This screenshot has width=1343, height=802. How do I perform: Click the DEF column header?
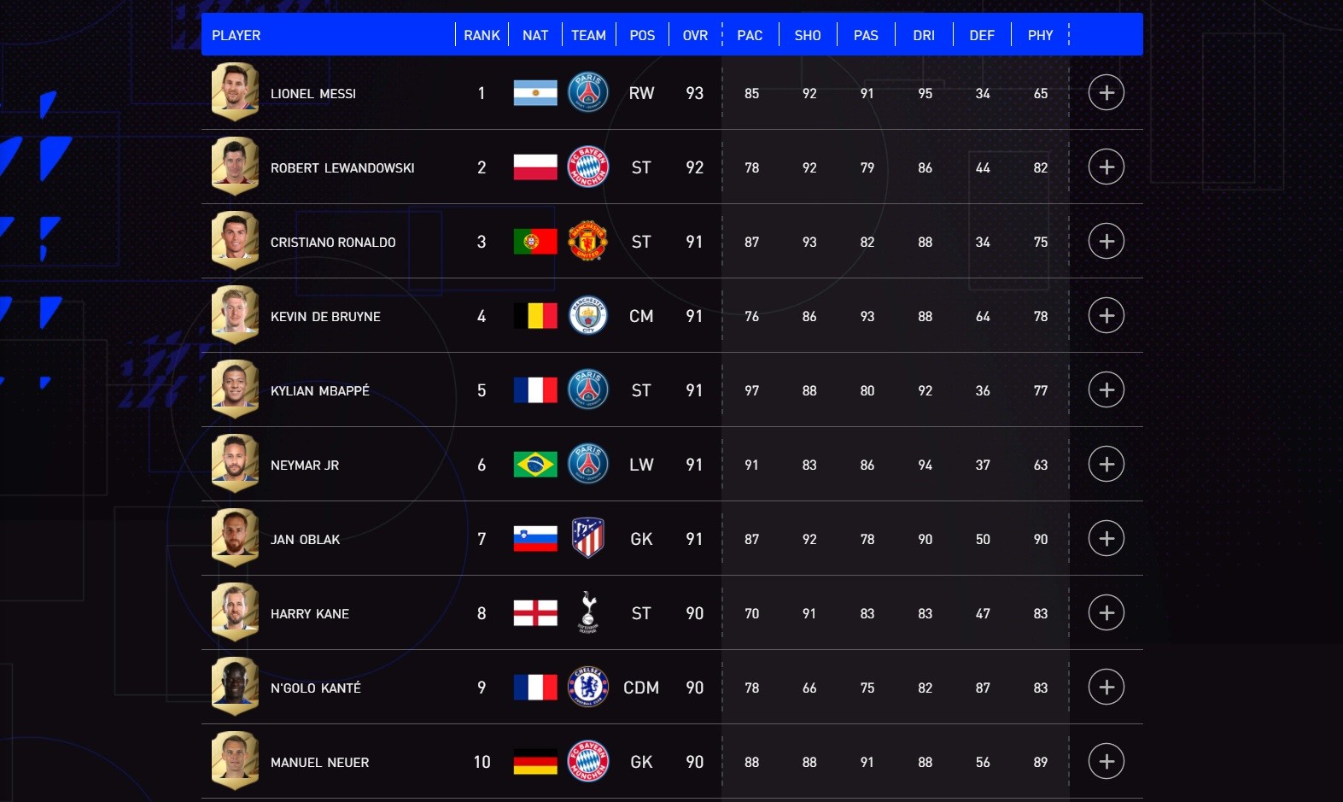pos(982,35)
